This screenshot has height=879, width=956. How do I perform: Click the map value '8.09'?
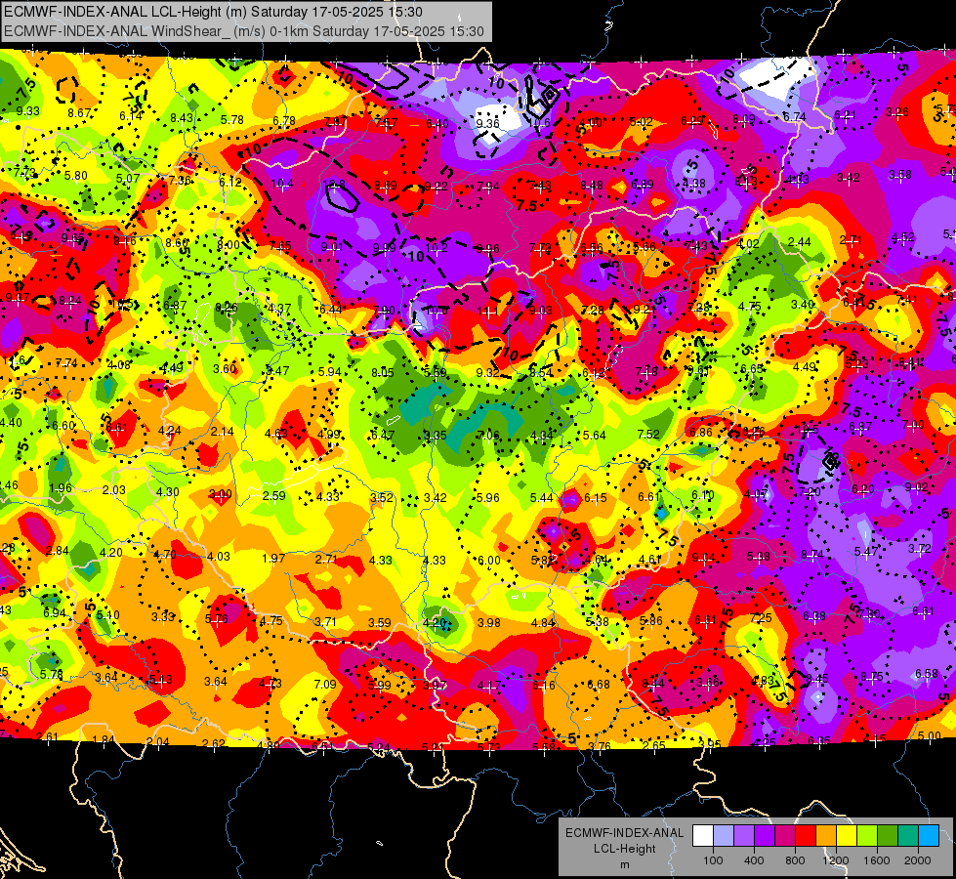[x=744, y=119]
